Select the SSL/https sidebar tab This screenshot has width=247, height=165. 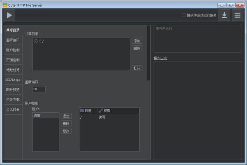[13, 80]
